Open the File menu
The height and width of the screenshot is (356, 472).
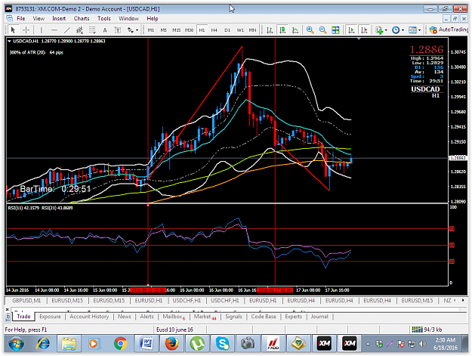click(21, 18)
